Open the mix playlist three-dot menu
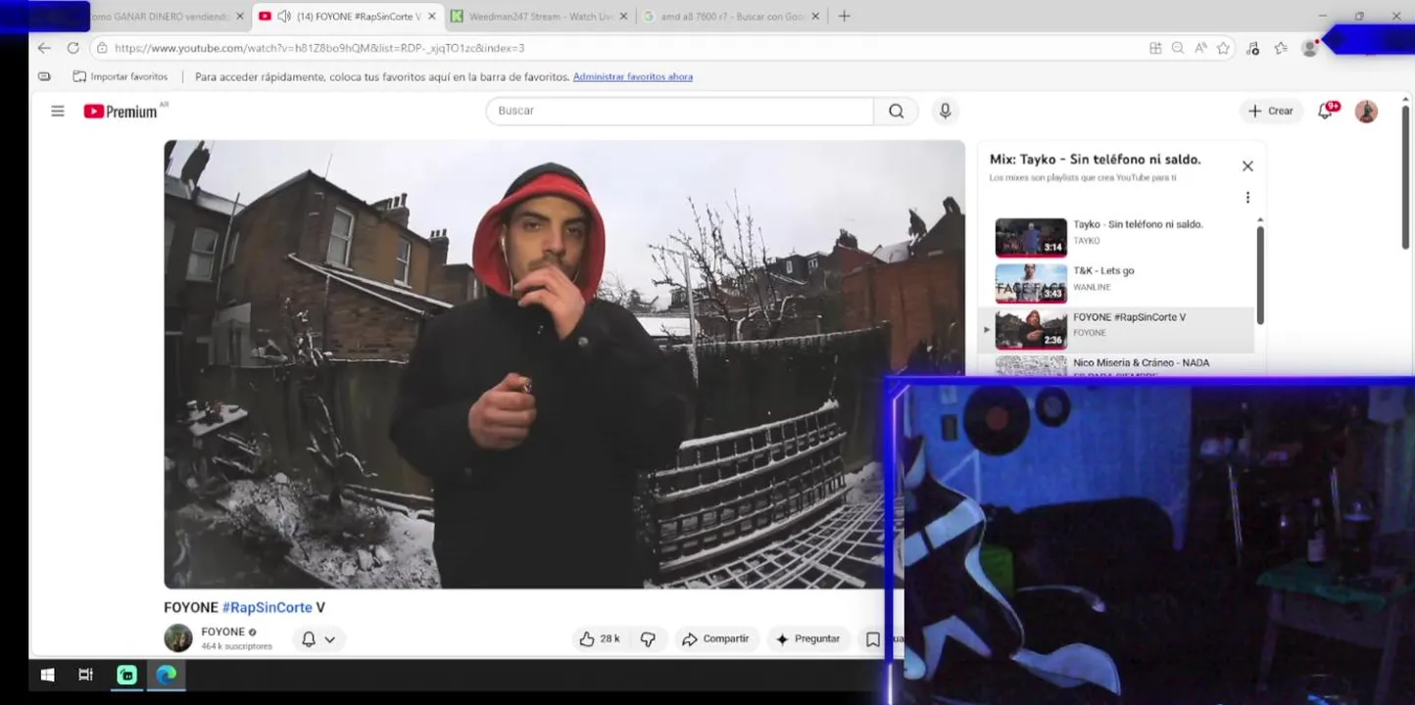 tap(1247, 198)
